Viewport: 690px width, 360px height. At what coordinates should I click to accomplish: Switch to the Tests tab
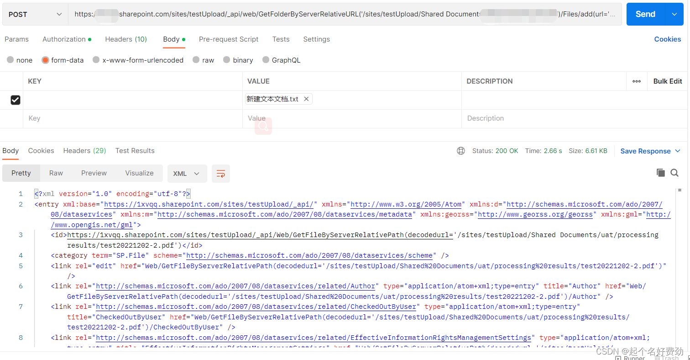pyautogui.click(x=281, y=39)
